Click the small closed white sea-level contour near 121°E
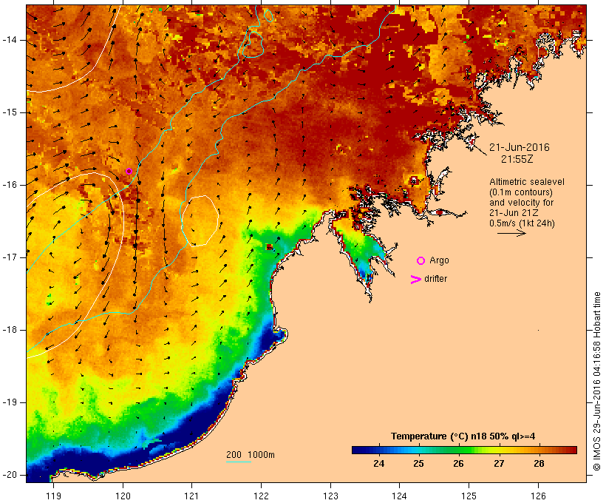The width and height of the screenshot is (606, 503). tap(200, 221)
